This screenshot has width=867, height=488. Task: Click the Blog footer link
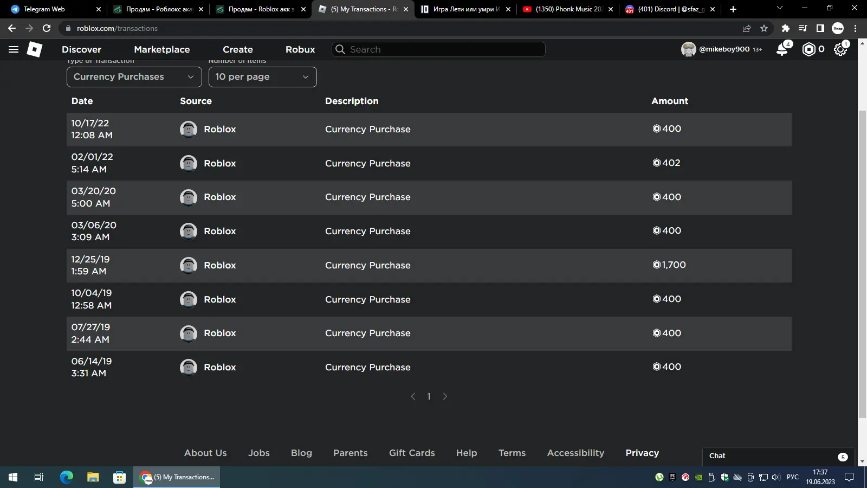click(x=301, y=453)
